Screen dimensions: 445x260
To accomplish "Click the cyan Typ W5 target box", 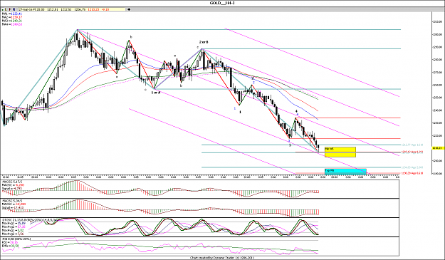I will (345, 171).
